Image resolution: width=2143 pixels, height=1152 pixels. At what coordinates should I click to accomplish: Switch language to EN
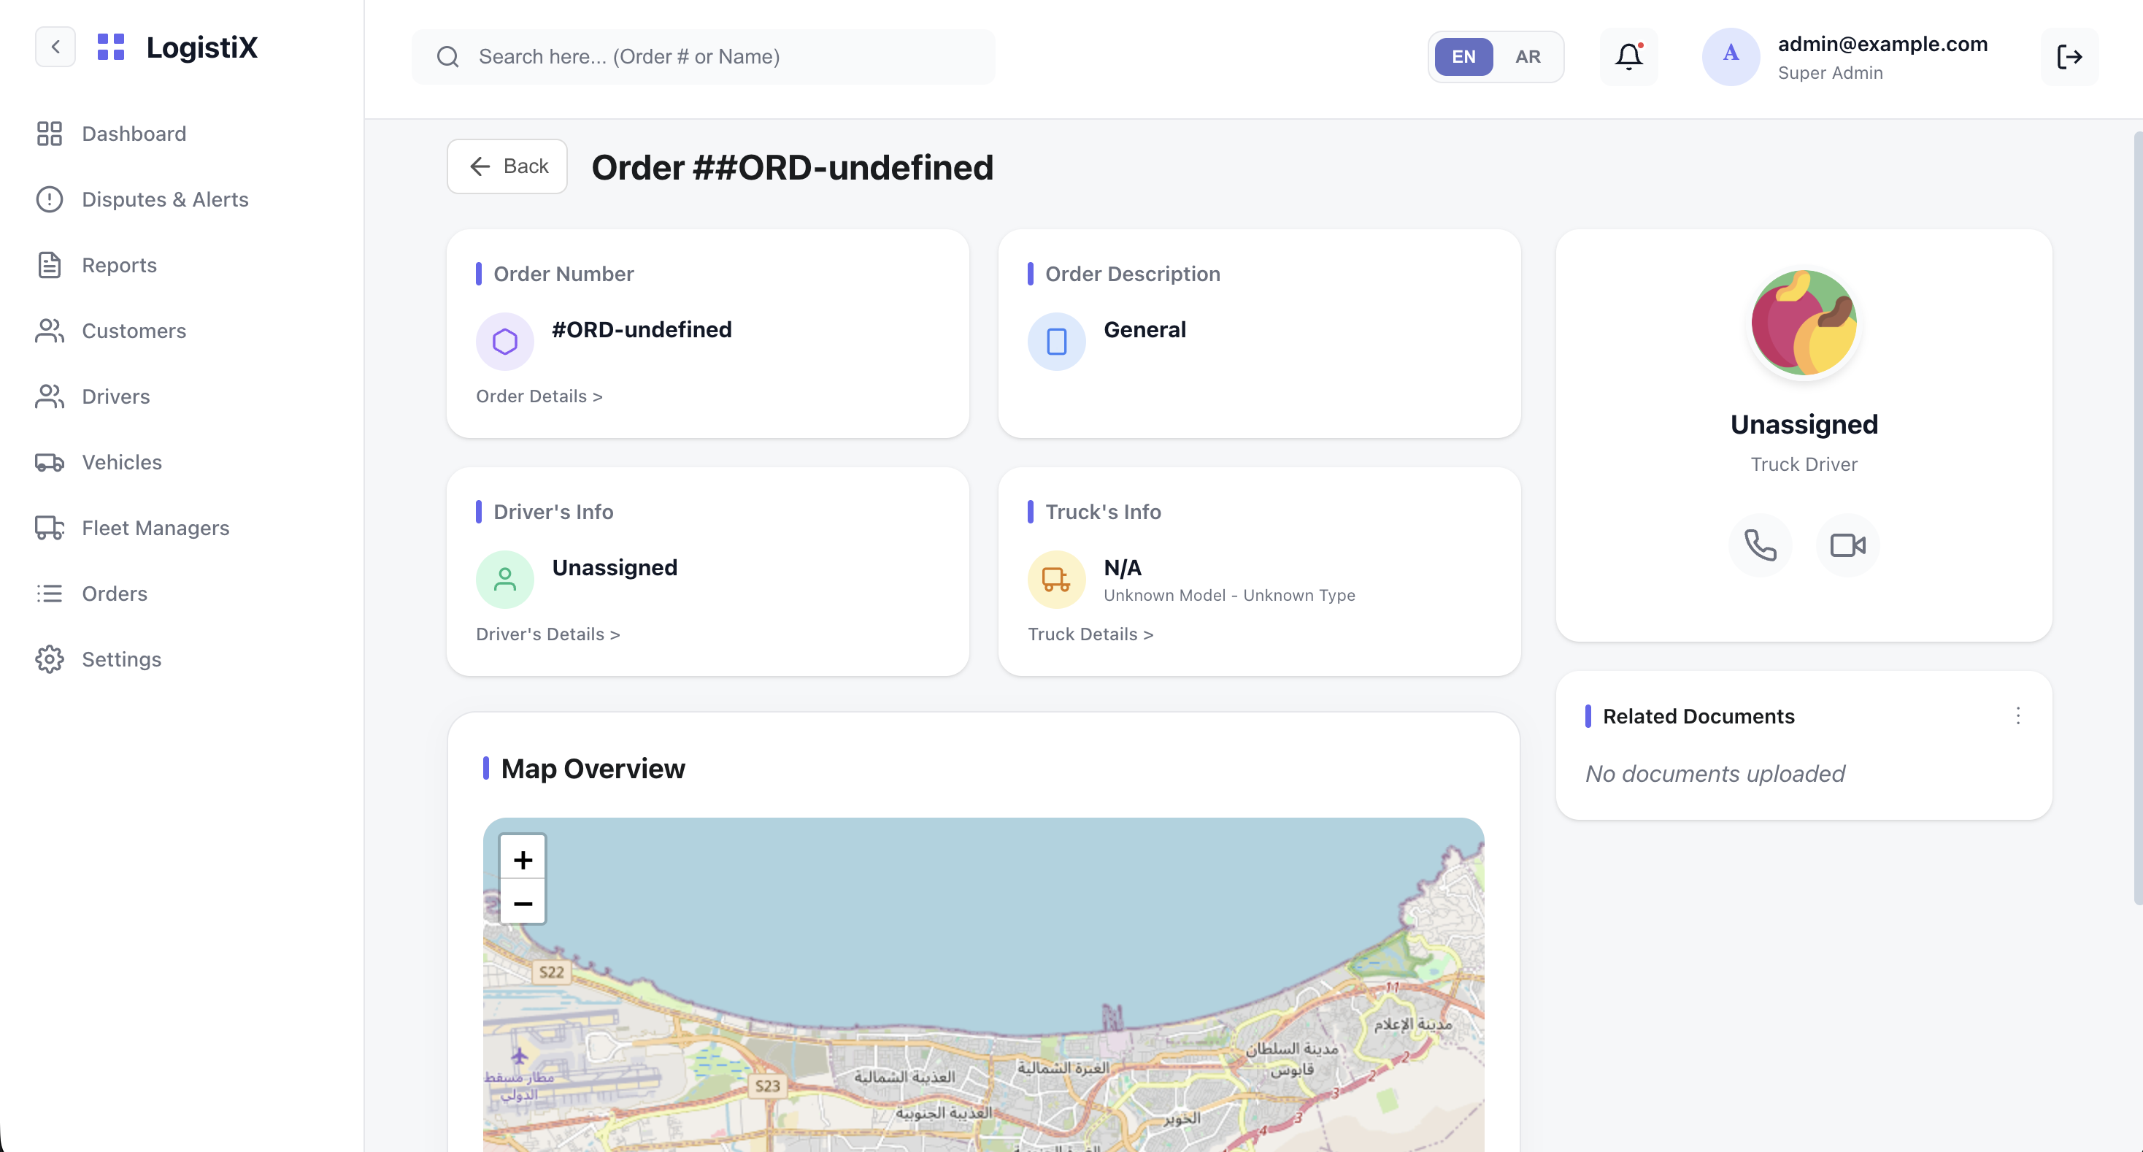coord(1463,56)
